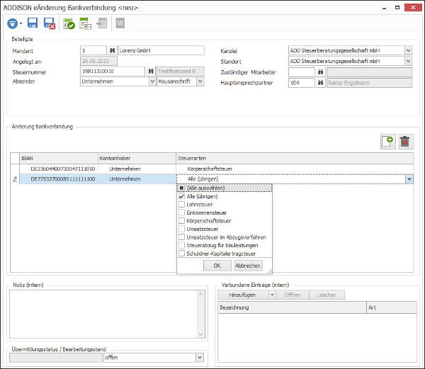Search Steuernummer with binoculars icon
Screen dimensions: 425x369
click(x=151, y=72)
